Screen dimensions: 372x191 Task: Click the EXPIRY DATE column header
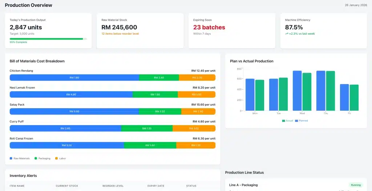click(x=156, y=186)
